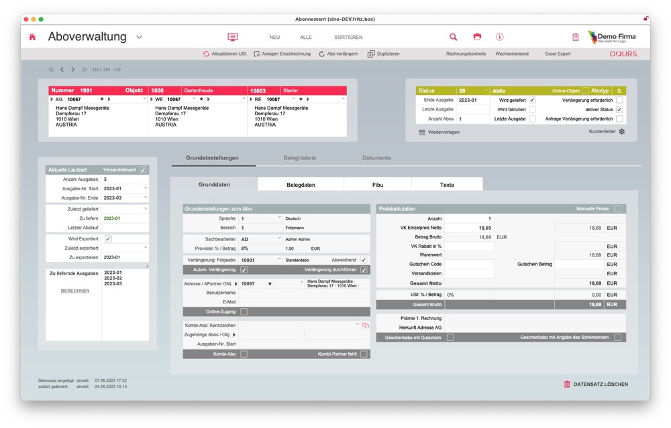Open the Status 20 dropdown

[x=486, y=90]
